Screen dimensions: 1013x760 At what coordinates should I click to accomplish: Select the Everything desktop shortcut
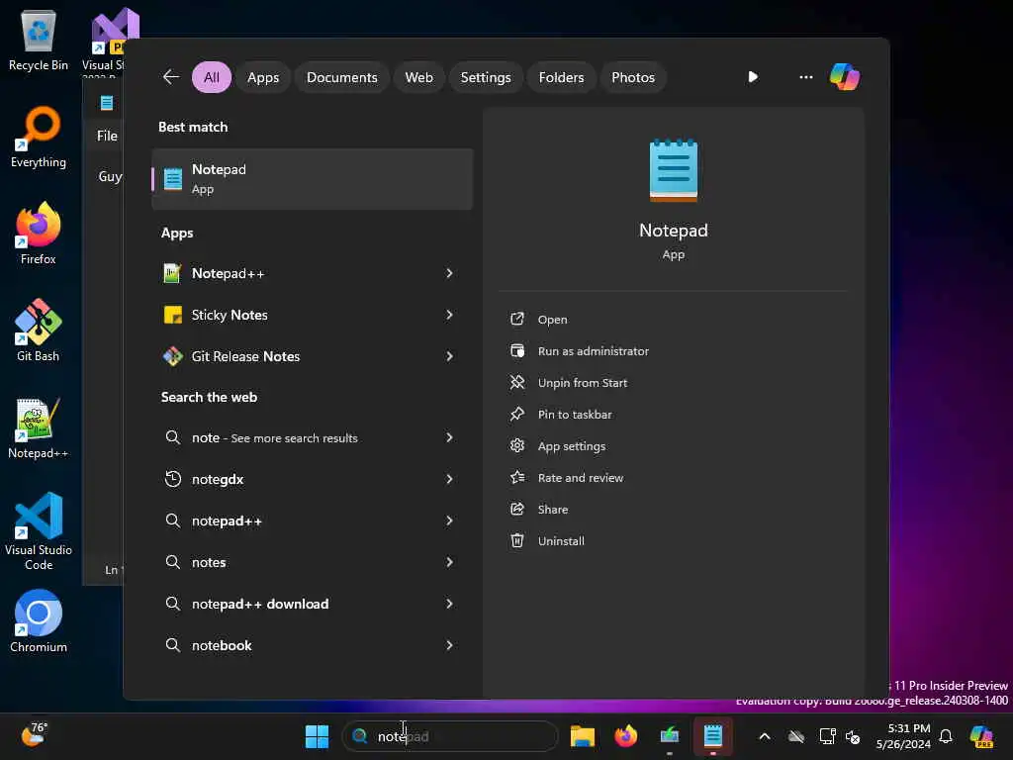39,138
